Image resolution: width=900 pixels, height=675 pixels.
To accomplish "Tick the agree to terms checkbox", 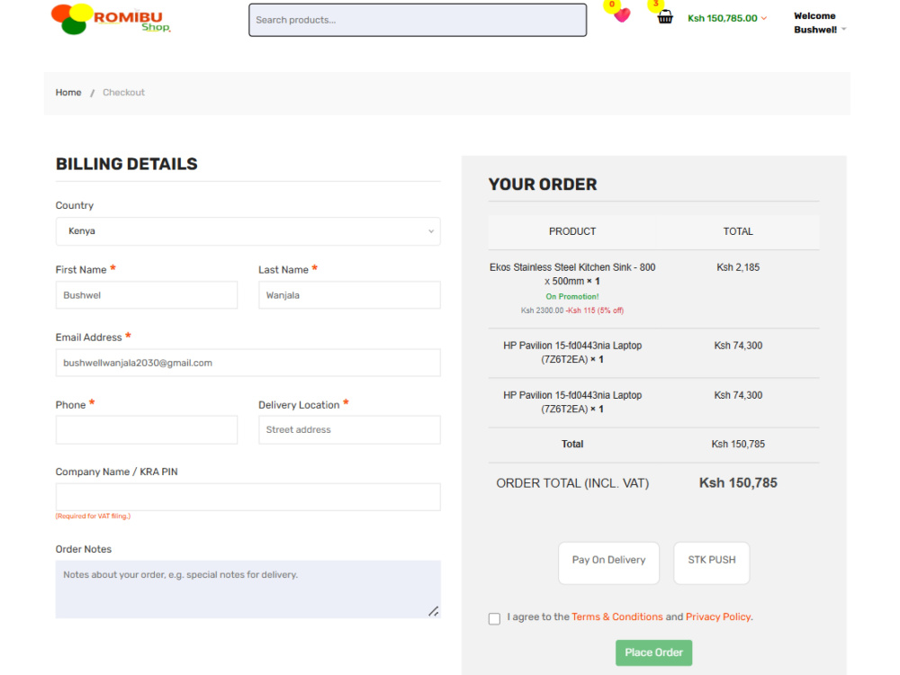I will pyautogui.click(x=494, y=619).
